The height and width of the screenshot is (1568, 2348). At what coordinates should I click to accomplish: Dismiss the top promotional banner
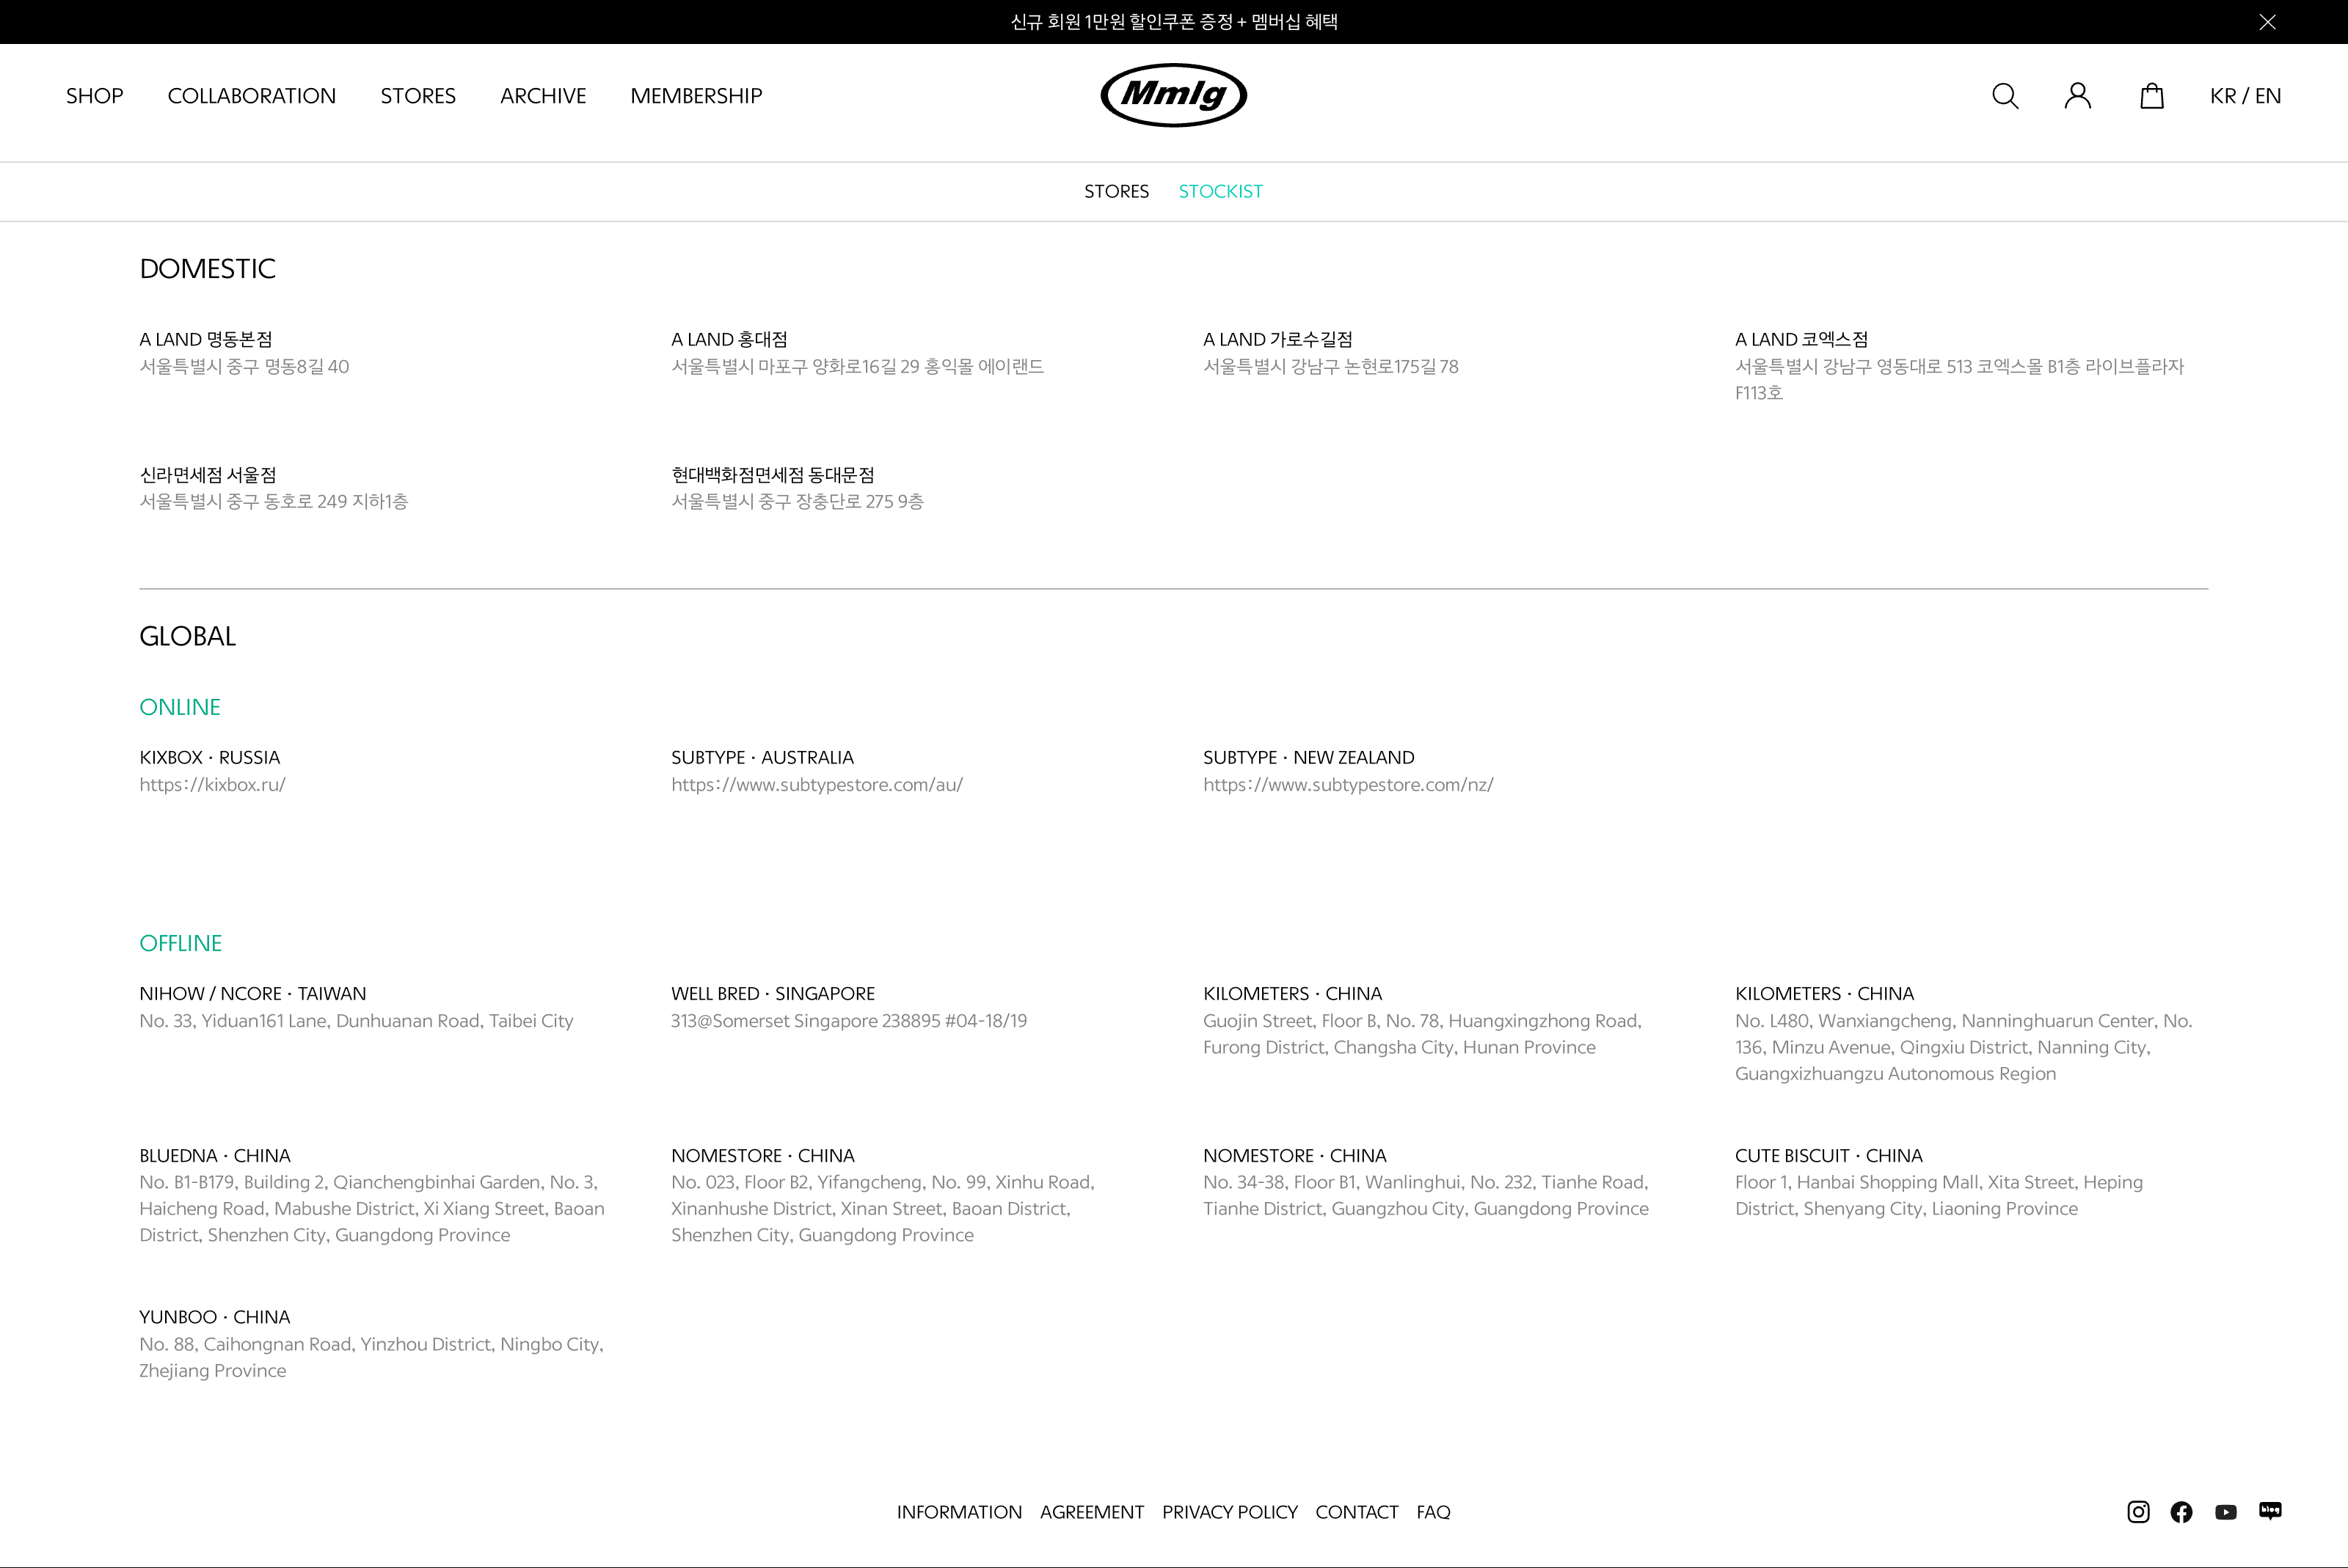click(2267, 22)
